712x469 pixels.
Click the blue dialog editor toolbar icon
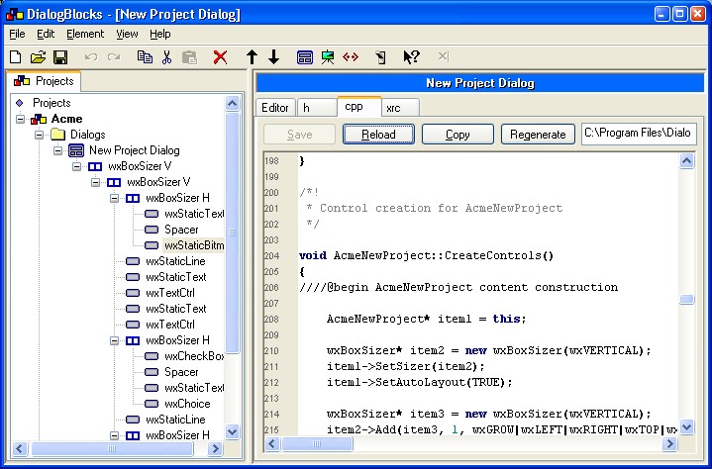pos(305,57)
